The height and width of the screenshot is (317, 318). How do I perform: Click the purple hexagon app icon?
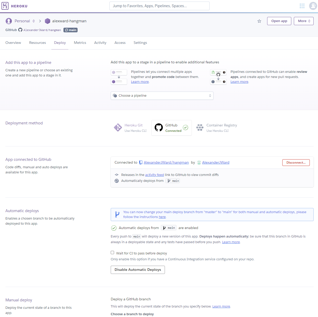tap(48, 21)
